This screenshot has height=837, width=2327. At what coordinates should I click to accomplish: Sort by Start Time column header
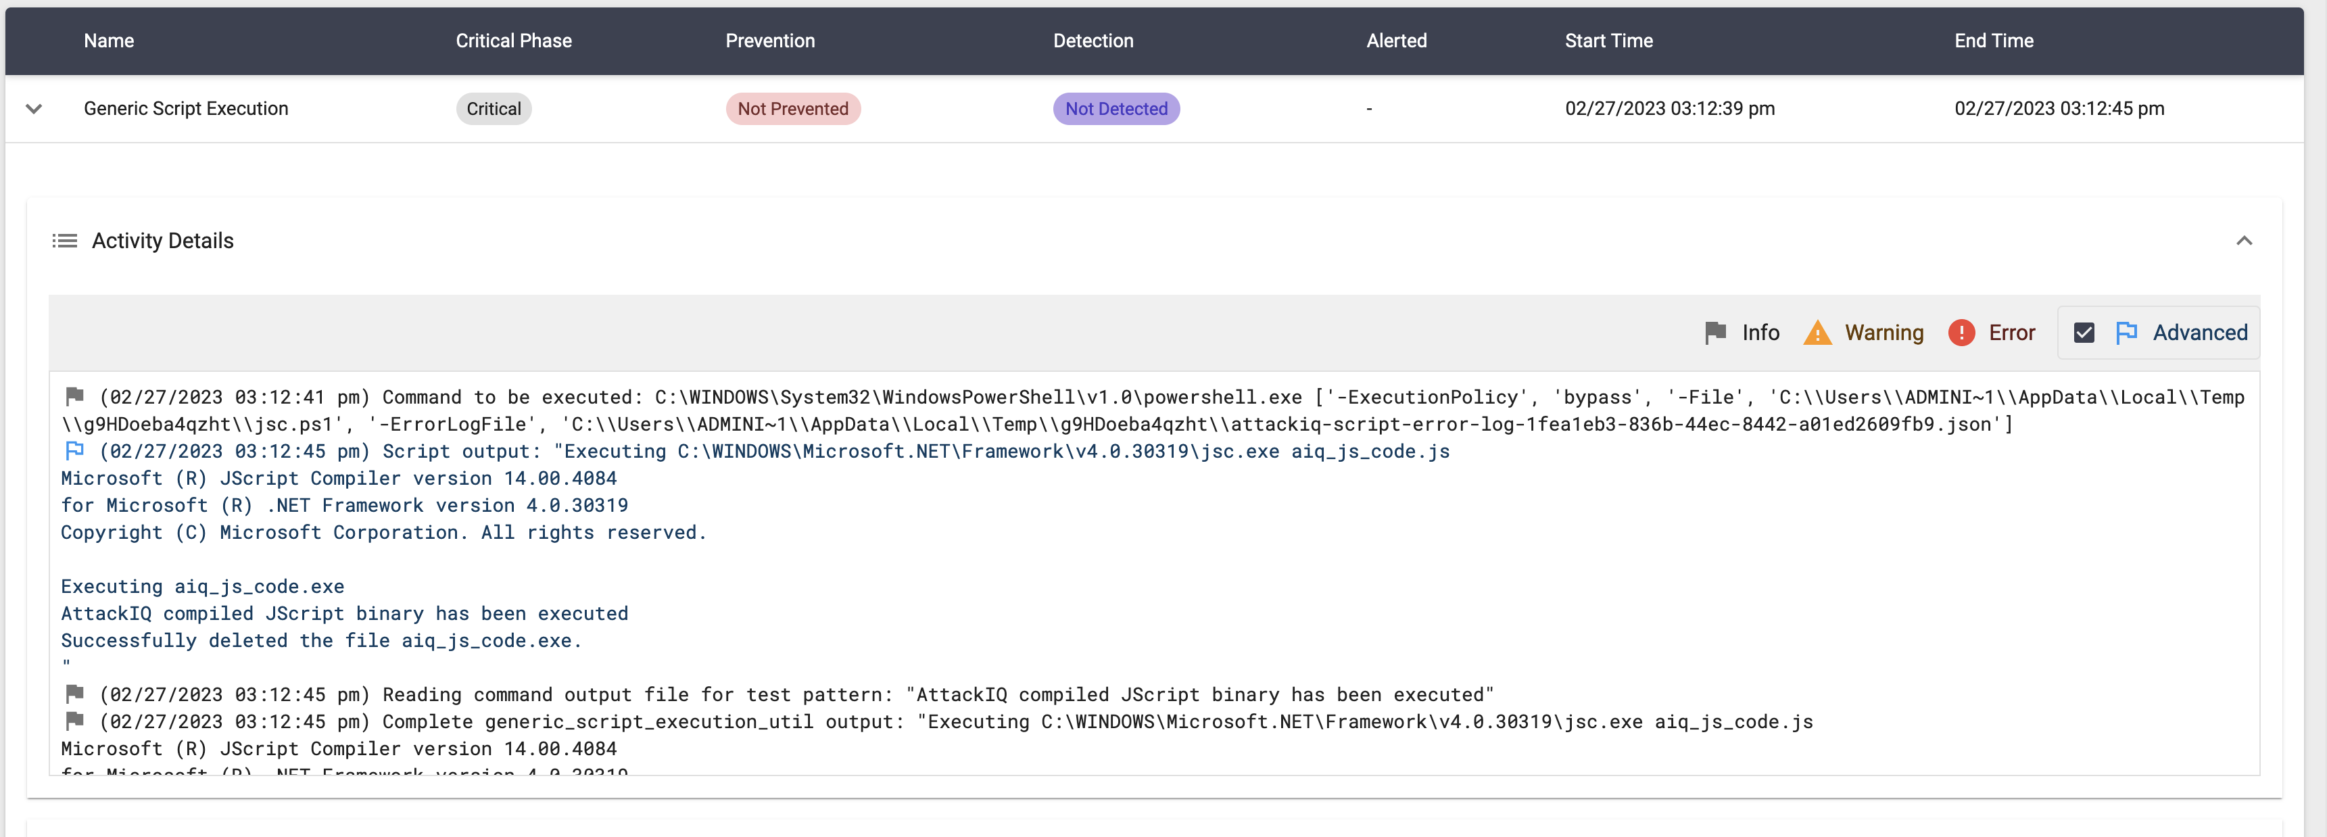point(1608,41)
